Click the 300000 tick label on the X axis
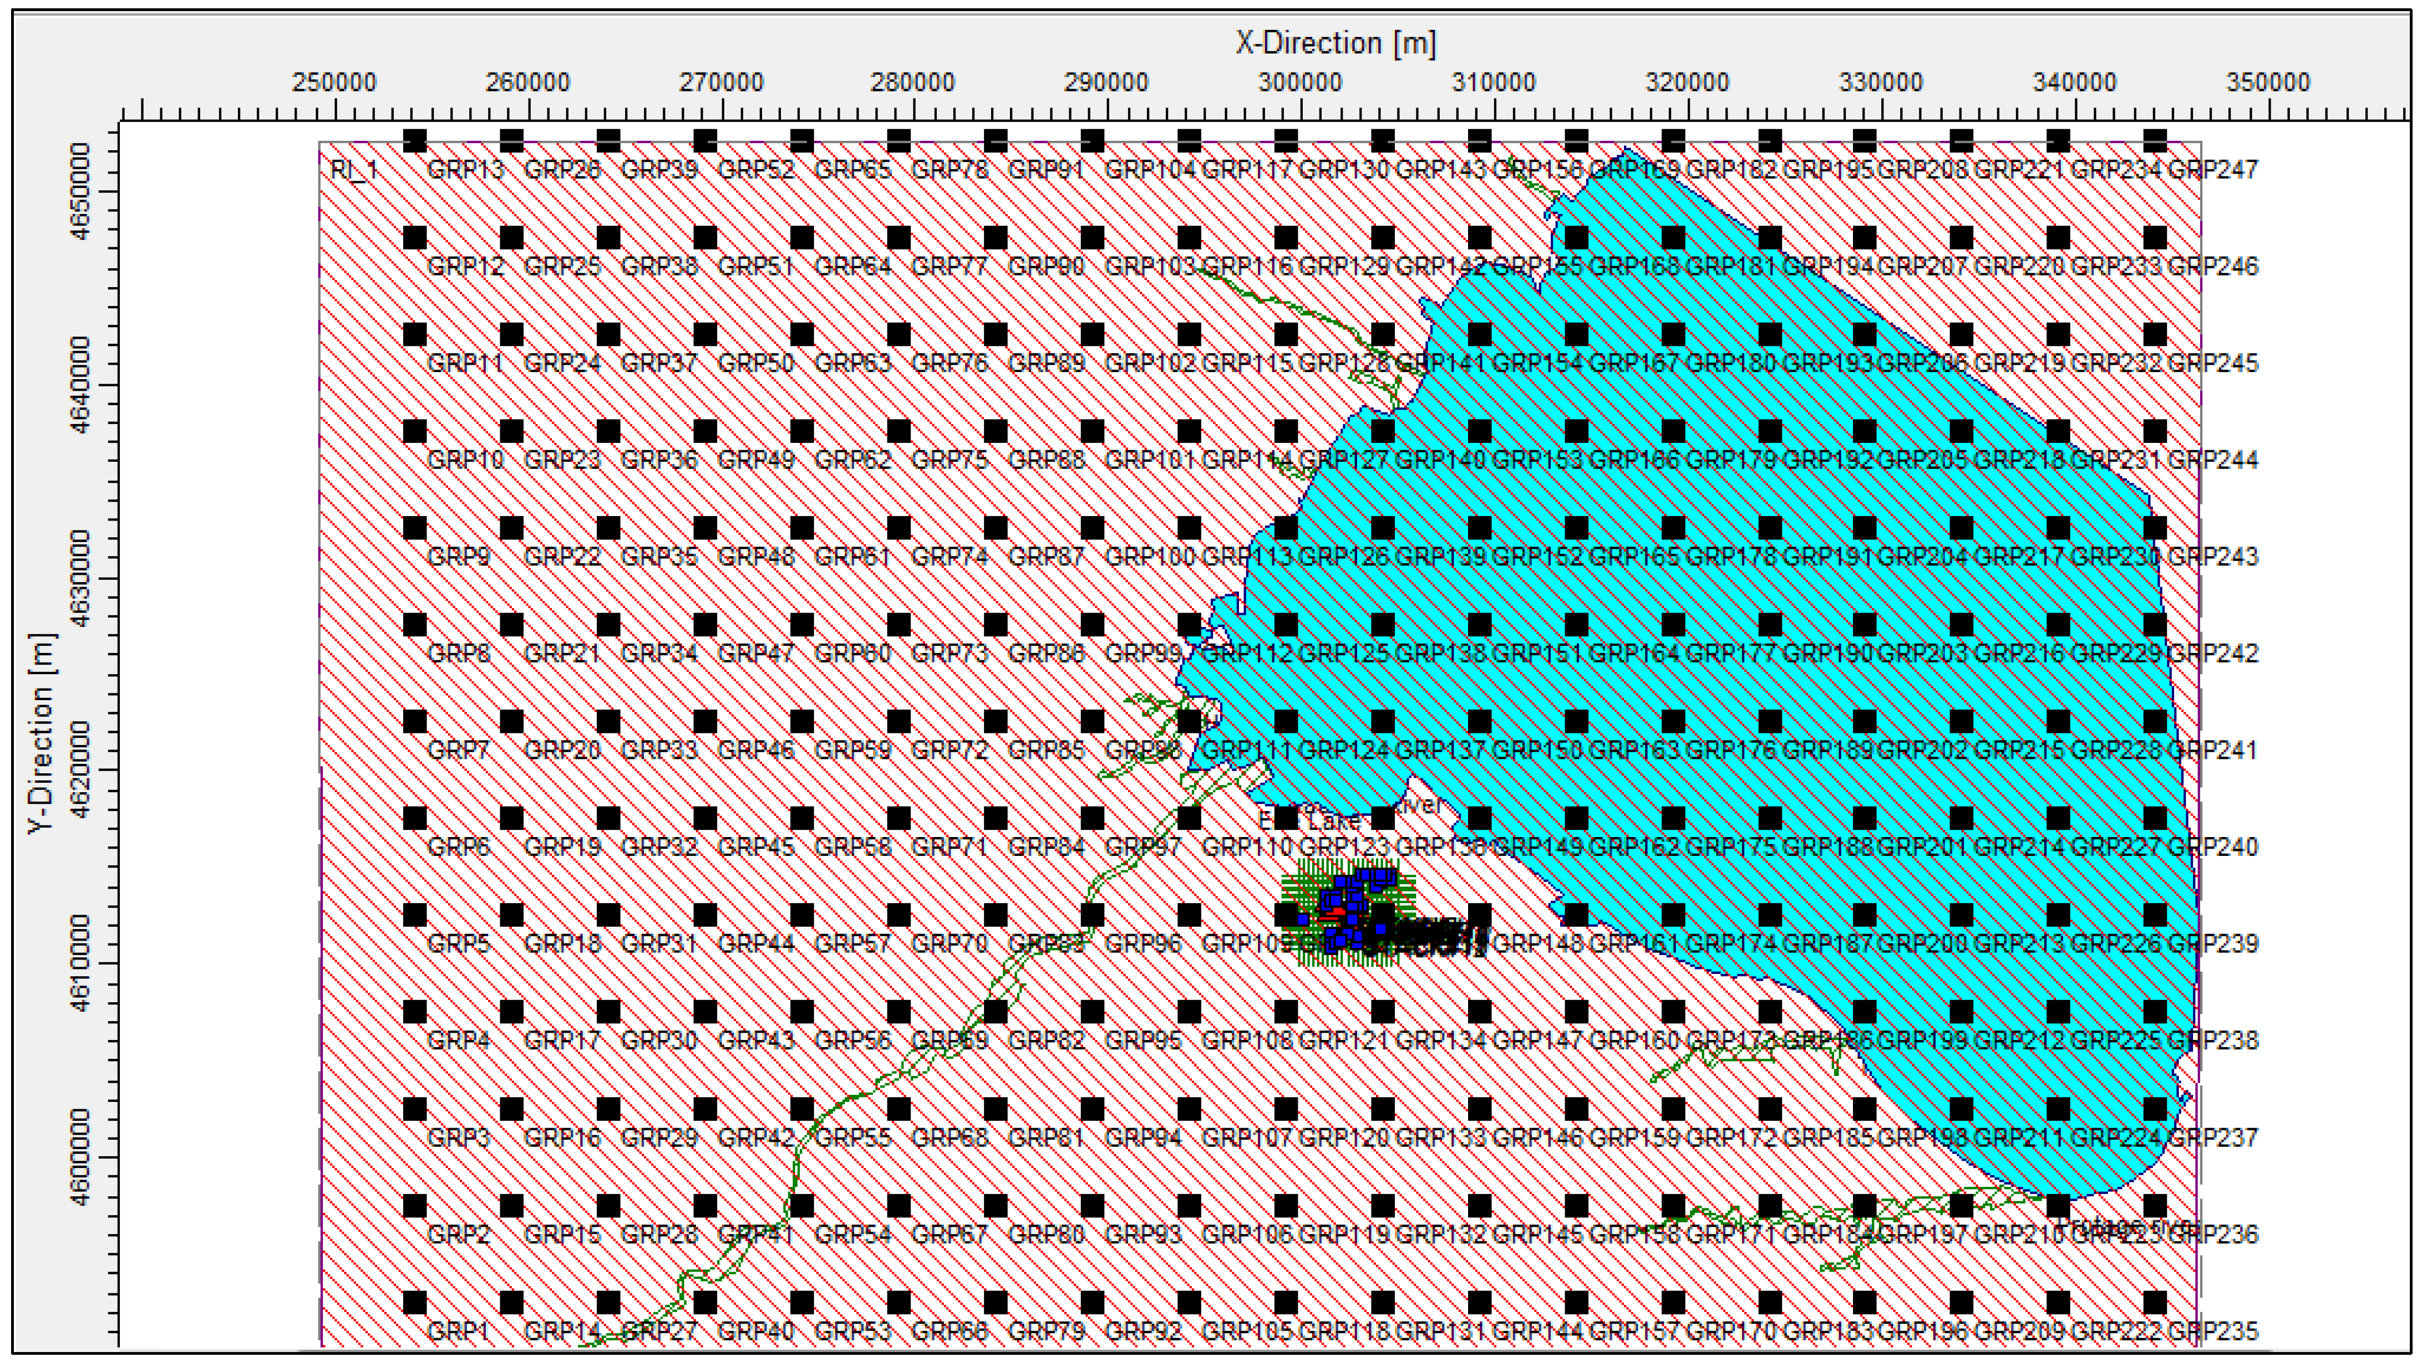This screenshot has height=1367, width=2422. (x=1299, y=83)
